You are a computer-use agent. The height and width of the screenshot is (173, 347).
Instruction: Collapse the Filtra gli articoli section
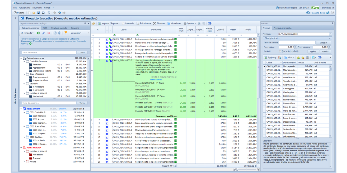[330, 38]
